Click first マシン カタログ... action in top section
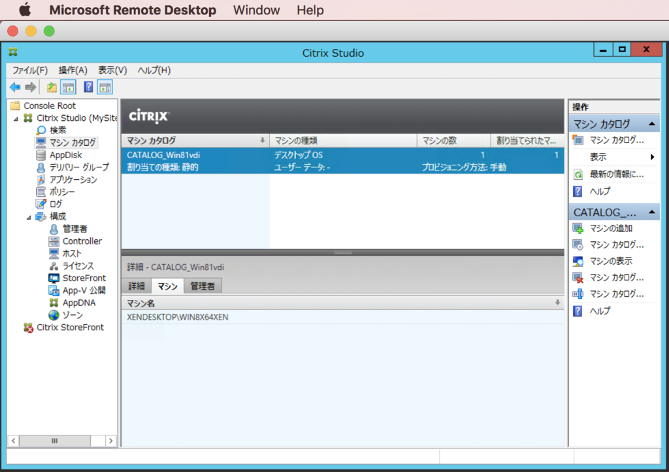Viewport: 669px width, 472px height. [617, 140]
